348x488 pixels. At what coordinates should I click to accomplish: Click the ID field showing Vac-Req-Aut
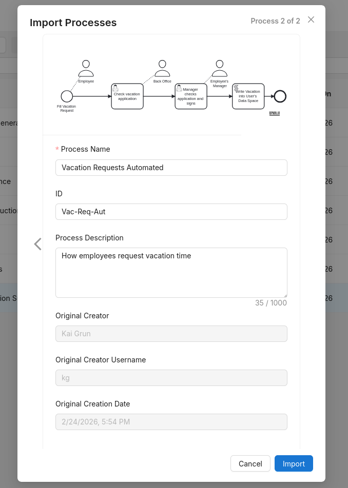click(x=171, y=211)
